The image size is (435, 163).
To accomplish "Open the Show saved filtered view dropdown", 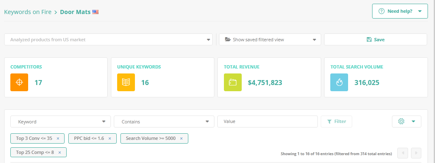I will click(270, 40).
